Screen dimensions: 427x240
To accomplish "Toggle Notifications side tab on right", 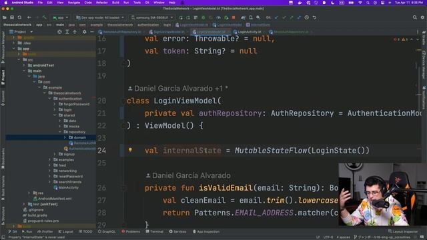I will [424, 98].
